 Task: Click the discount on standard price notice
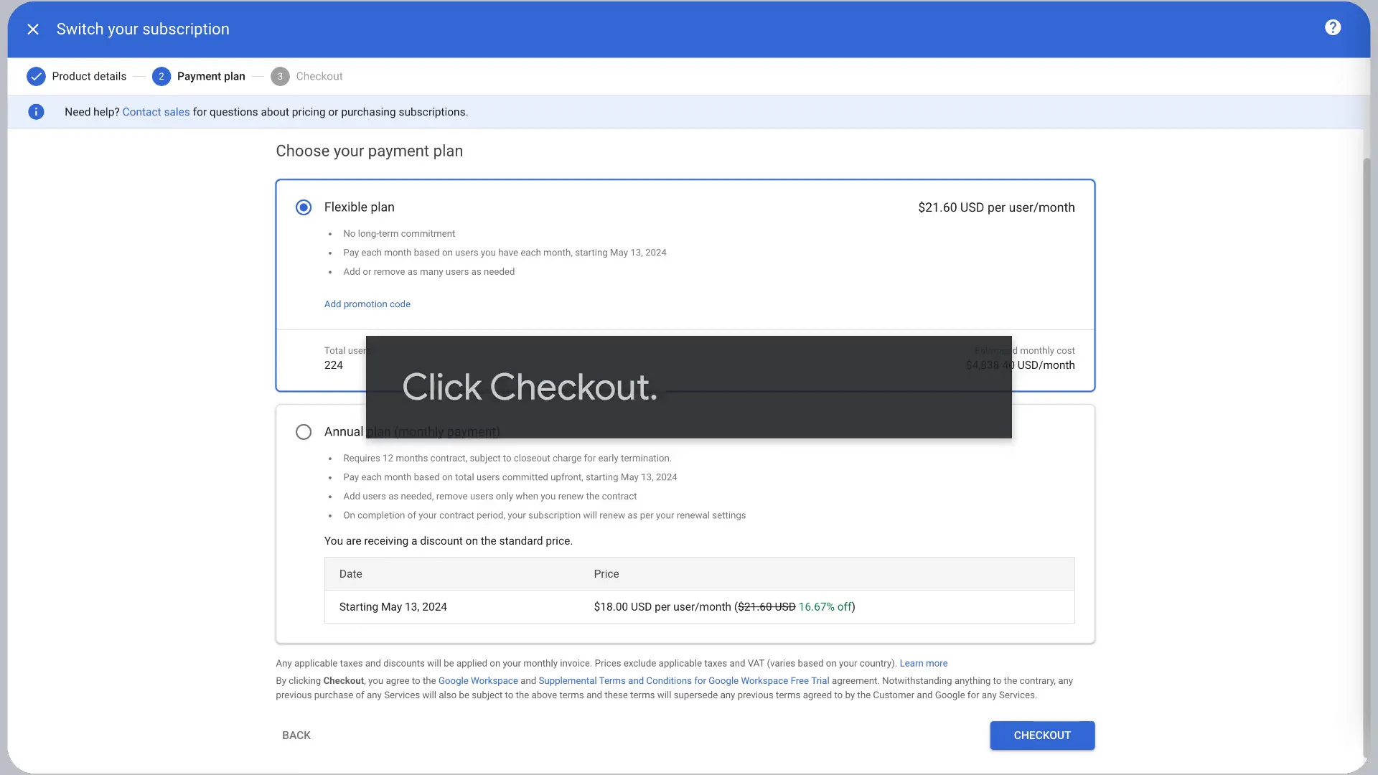coord(449,541)
